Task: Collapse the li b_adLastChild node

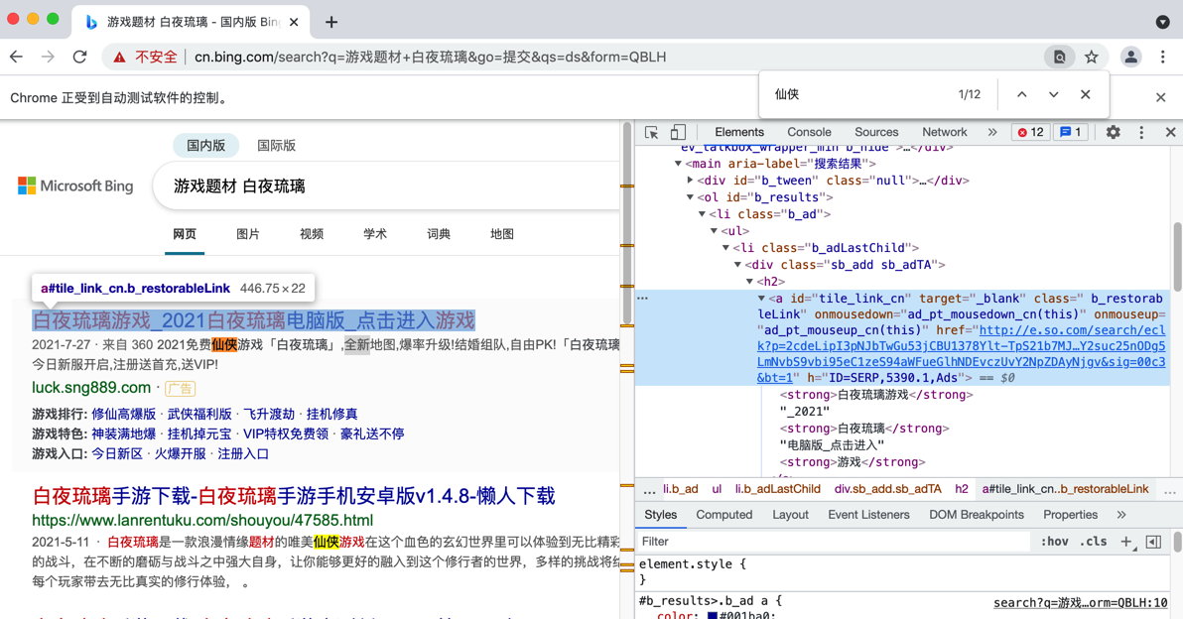Action: tap(725, 248)
